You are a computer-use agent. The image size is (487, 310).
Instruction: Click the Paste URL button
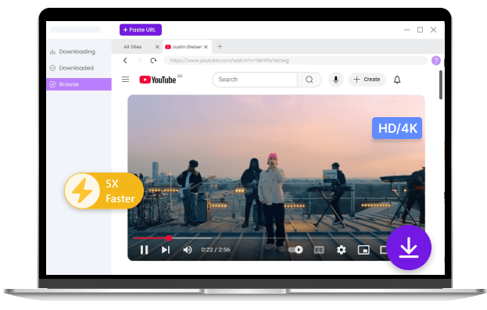[141, 30]
